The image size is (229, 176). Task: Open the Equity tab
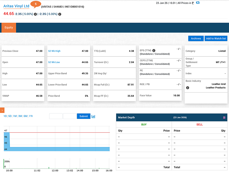pyautogui.click(x=9, y=28)
